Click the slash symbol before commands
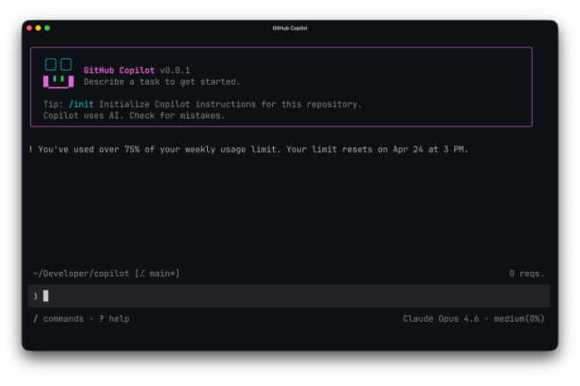580x386 pixels. 35,318
